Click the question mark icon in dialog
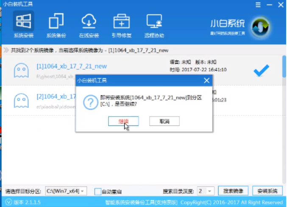Image resolution: width=287 pixels, height=207 pixels. pos(90,102)
